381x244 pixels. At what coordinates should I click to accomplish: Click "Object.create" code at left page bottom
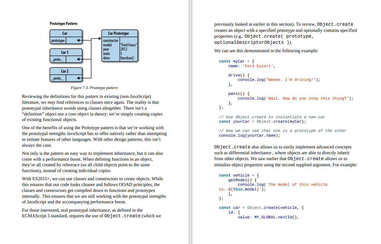(122, 216)
